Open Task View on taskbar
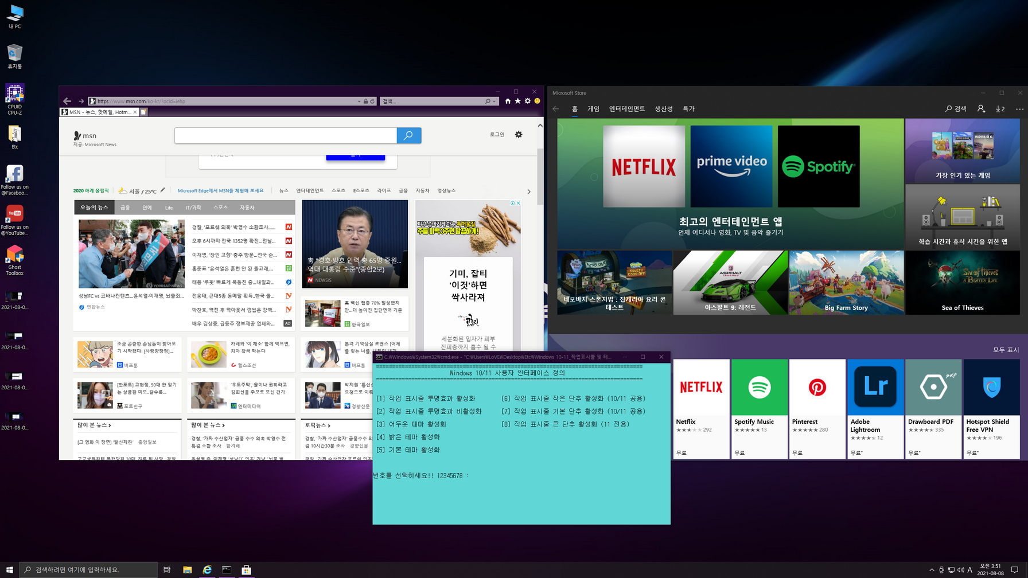The width and height of the screenshot is (1028, 578). point(167,569)
